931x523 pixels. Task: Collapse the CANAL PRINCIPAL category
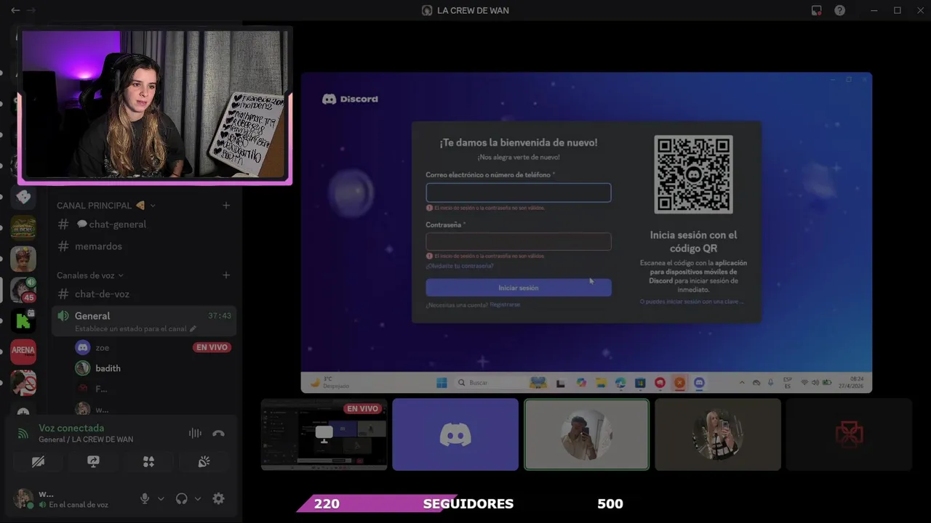[x=105, y=206]
